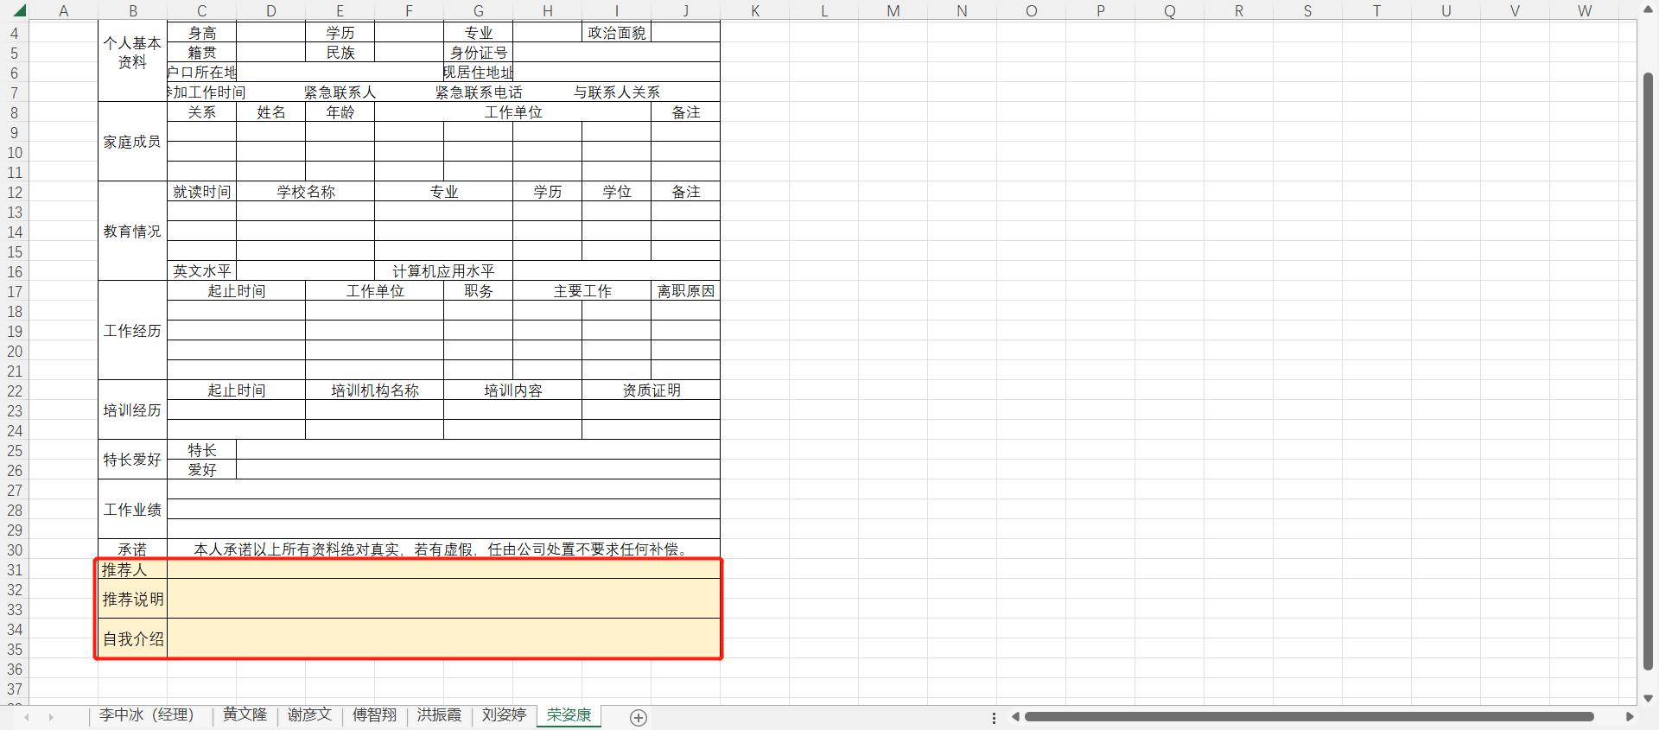Viewport: 1659px width, 730px height.
Task: Select row 37 header
Action: click(14, 689)
